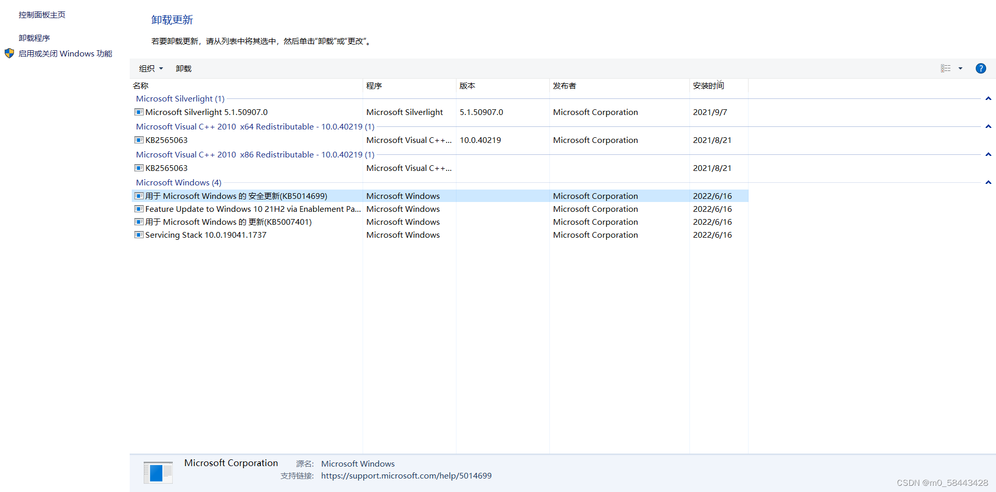Screen dimensions: 996x492
Task: Click icon of Servicing Stack 10.0.19041.1737 row
Action: pos(139,235)
